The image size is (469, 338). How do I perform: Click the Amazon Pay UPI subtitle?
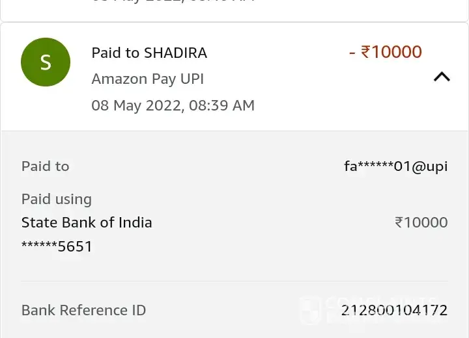pyautogui.click(x=147, y=79)
